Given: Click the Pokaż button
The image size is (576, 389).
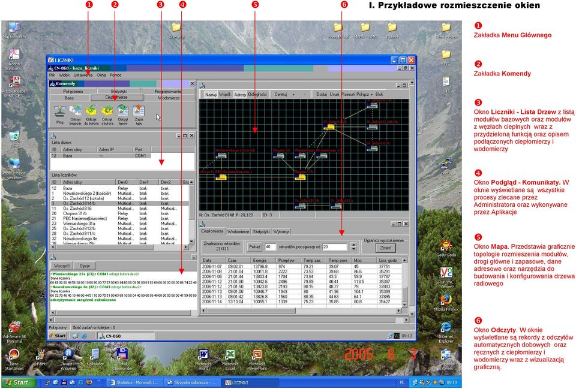Looking at the screenshot, I should click(254, 247).
